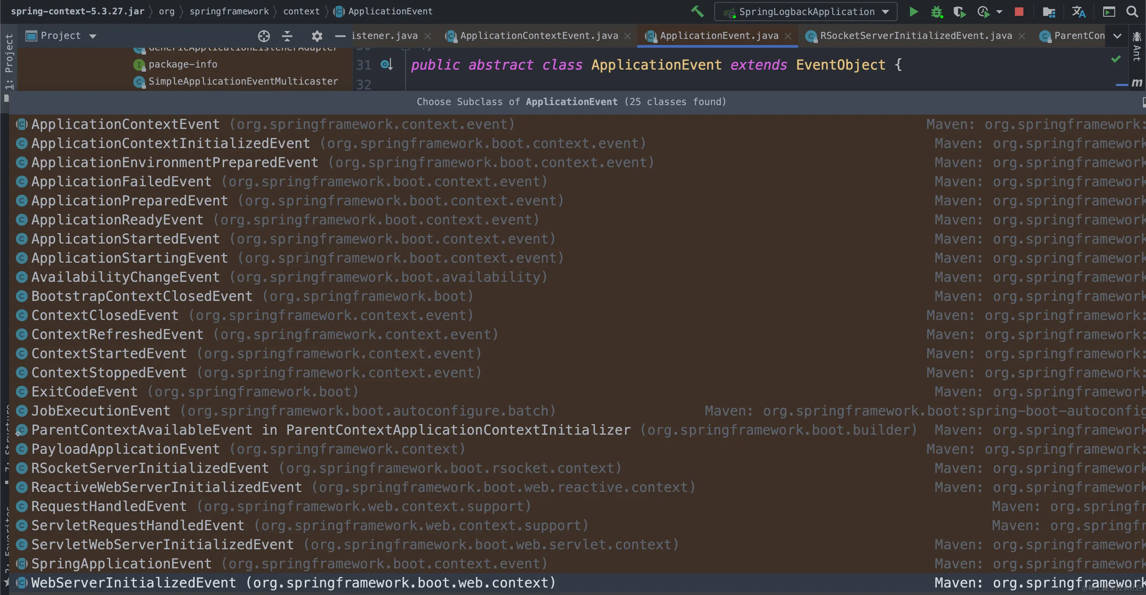Screen dimensions: 1146x595
Task: Click the Select Opened File target icon
Action: point(264,36)
